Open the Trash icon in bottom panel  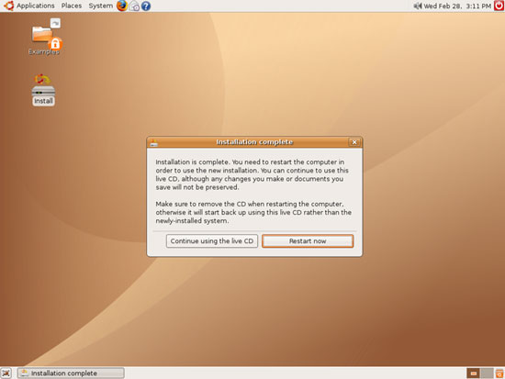click(499, 373)
